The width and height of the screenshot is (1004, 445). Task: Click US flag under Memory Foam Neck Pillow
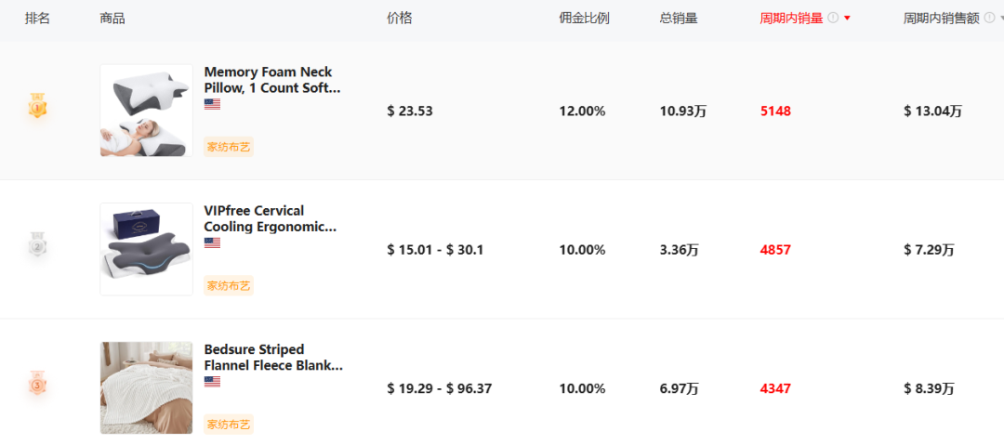coord(213,104)
